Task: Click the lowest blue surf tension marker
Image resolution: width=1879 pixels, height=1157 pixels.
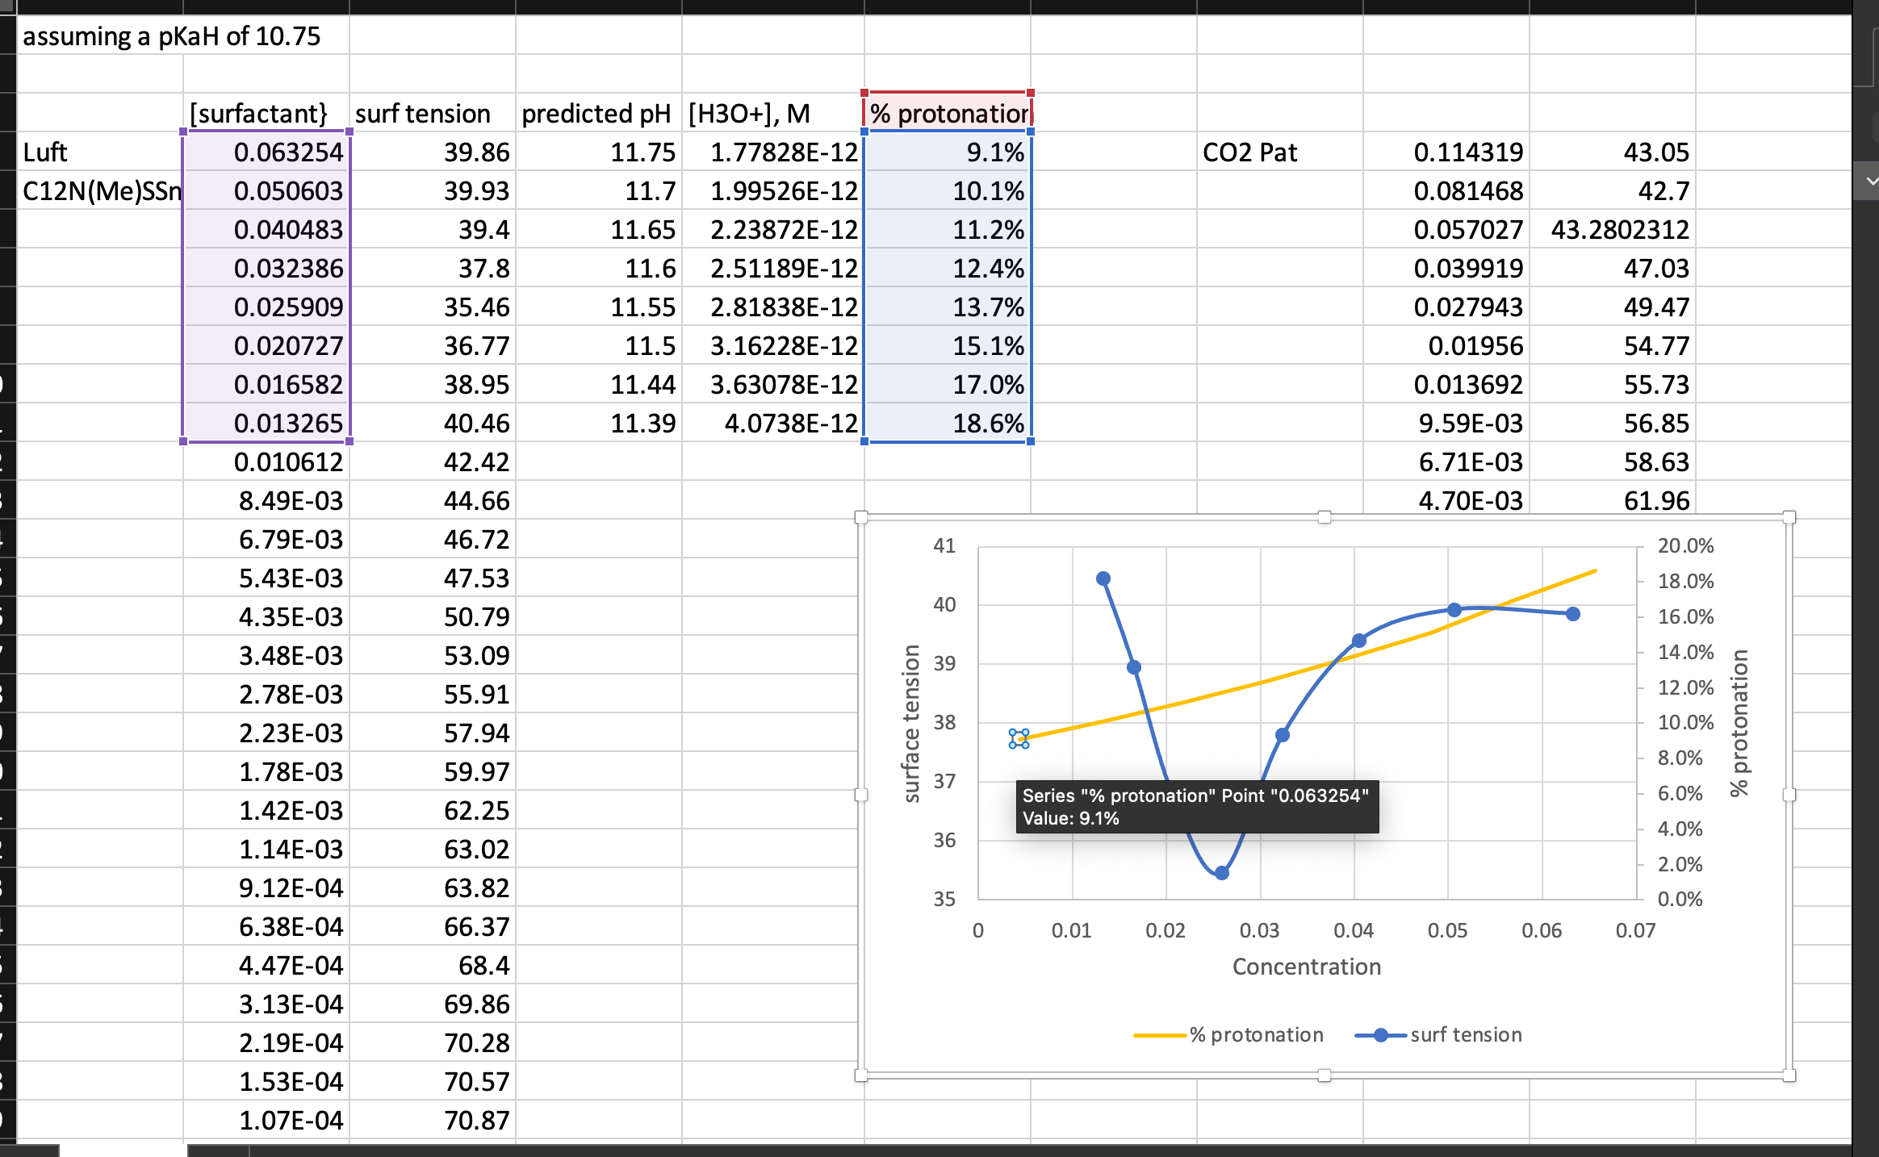Action: point(1221,873)
